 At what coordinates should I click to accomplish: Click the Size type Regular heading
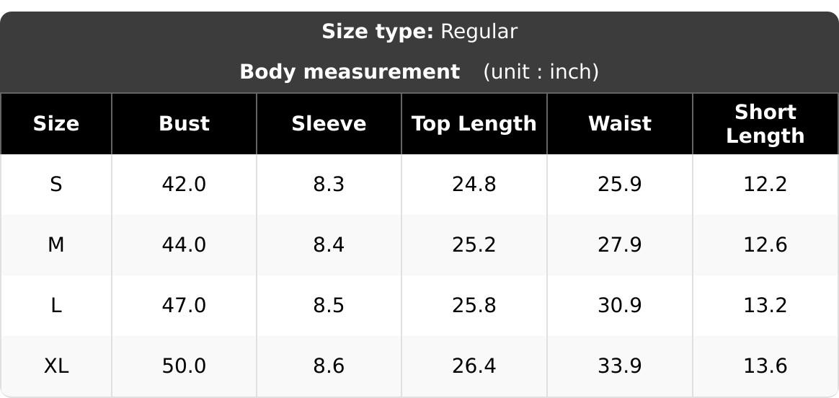coord(419,32)
